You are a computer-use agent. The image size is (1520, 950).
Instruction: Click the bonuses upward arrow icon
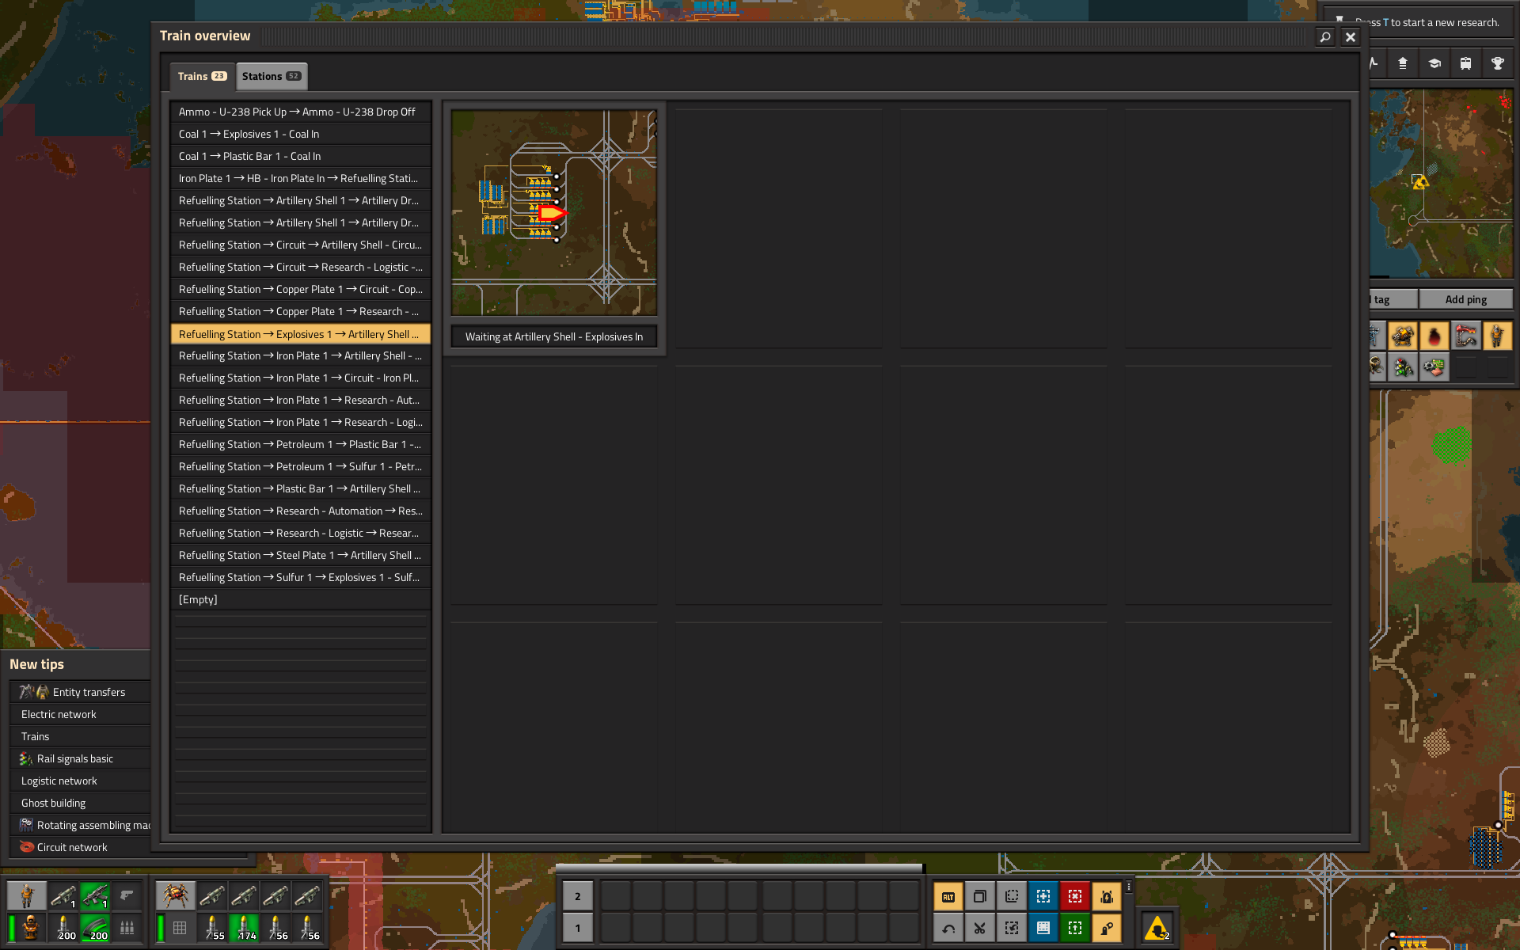point(1402,63)
